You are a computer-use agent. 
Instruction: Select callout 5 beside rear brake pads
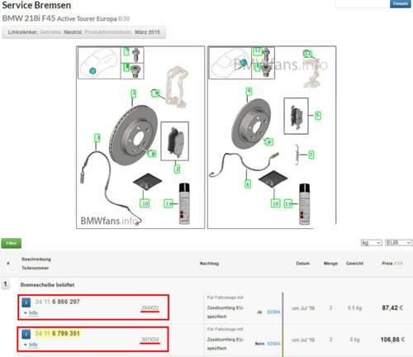317,116
